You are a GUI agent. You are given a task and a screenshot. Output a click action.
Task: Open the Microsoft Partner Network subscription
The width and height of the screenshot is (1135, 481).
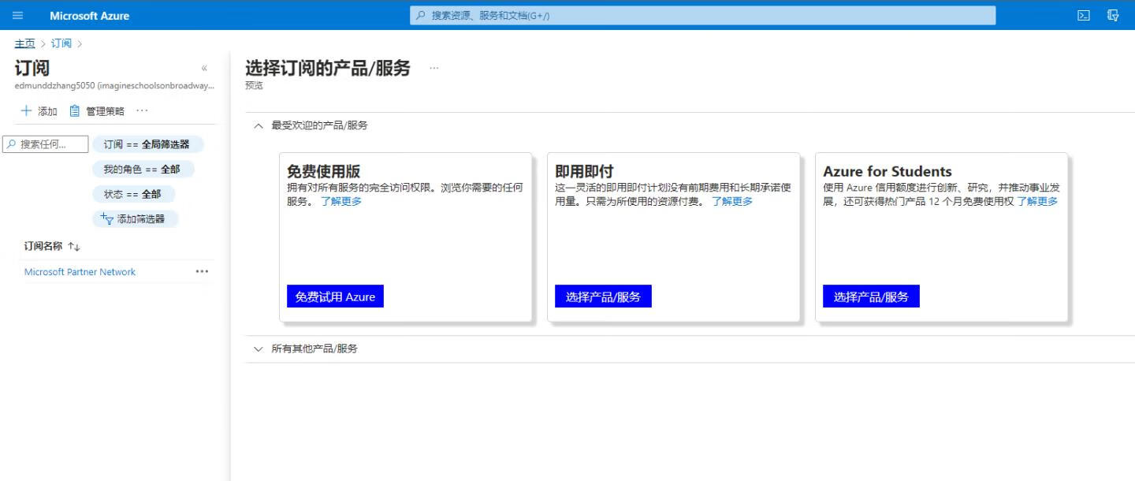pos(80,272)
